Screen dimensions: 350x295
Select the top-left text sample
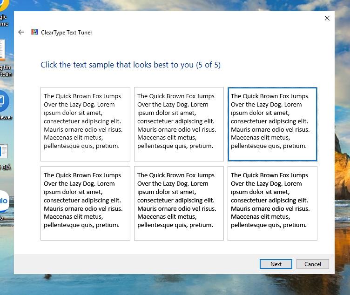point(85,124)
